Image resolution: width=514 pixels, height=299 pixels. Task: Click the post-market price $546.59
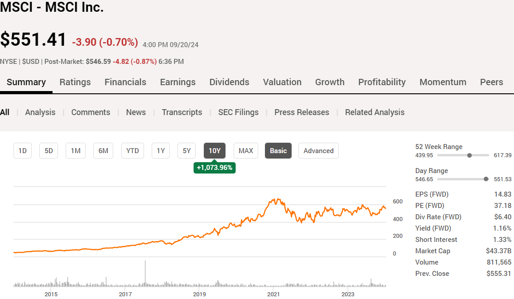point(98,62)
